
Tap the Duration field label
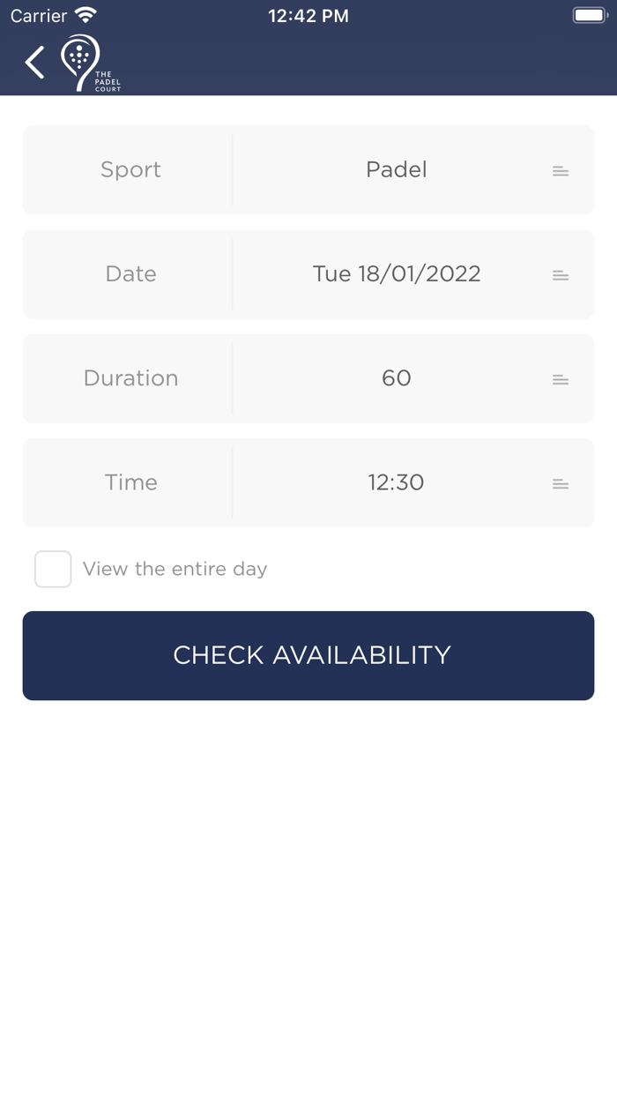[x=130, y=377]
